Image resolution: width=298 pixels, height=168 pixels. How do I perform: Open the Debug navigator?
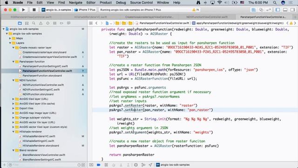(55, 23)
